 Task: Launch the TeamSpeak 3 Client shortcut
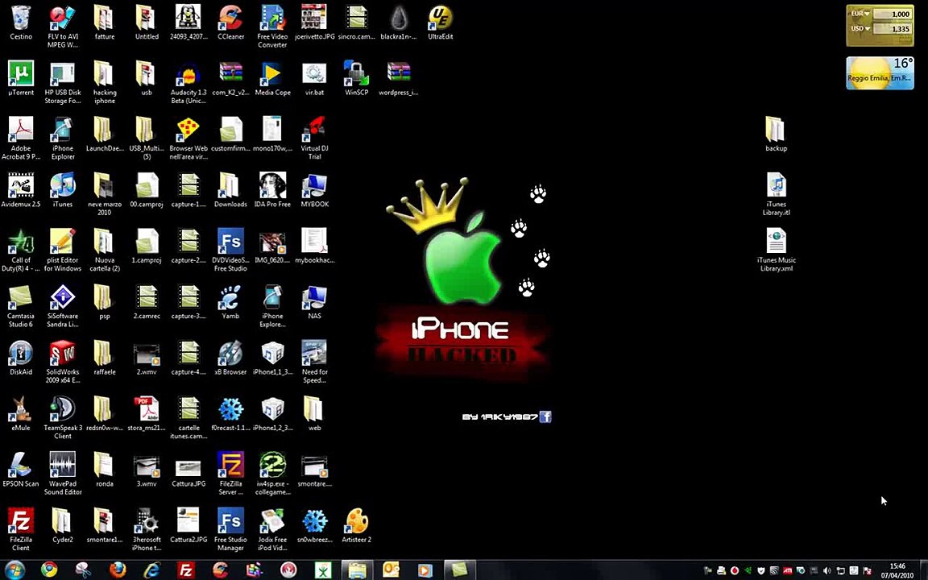tap(63, 418)
